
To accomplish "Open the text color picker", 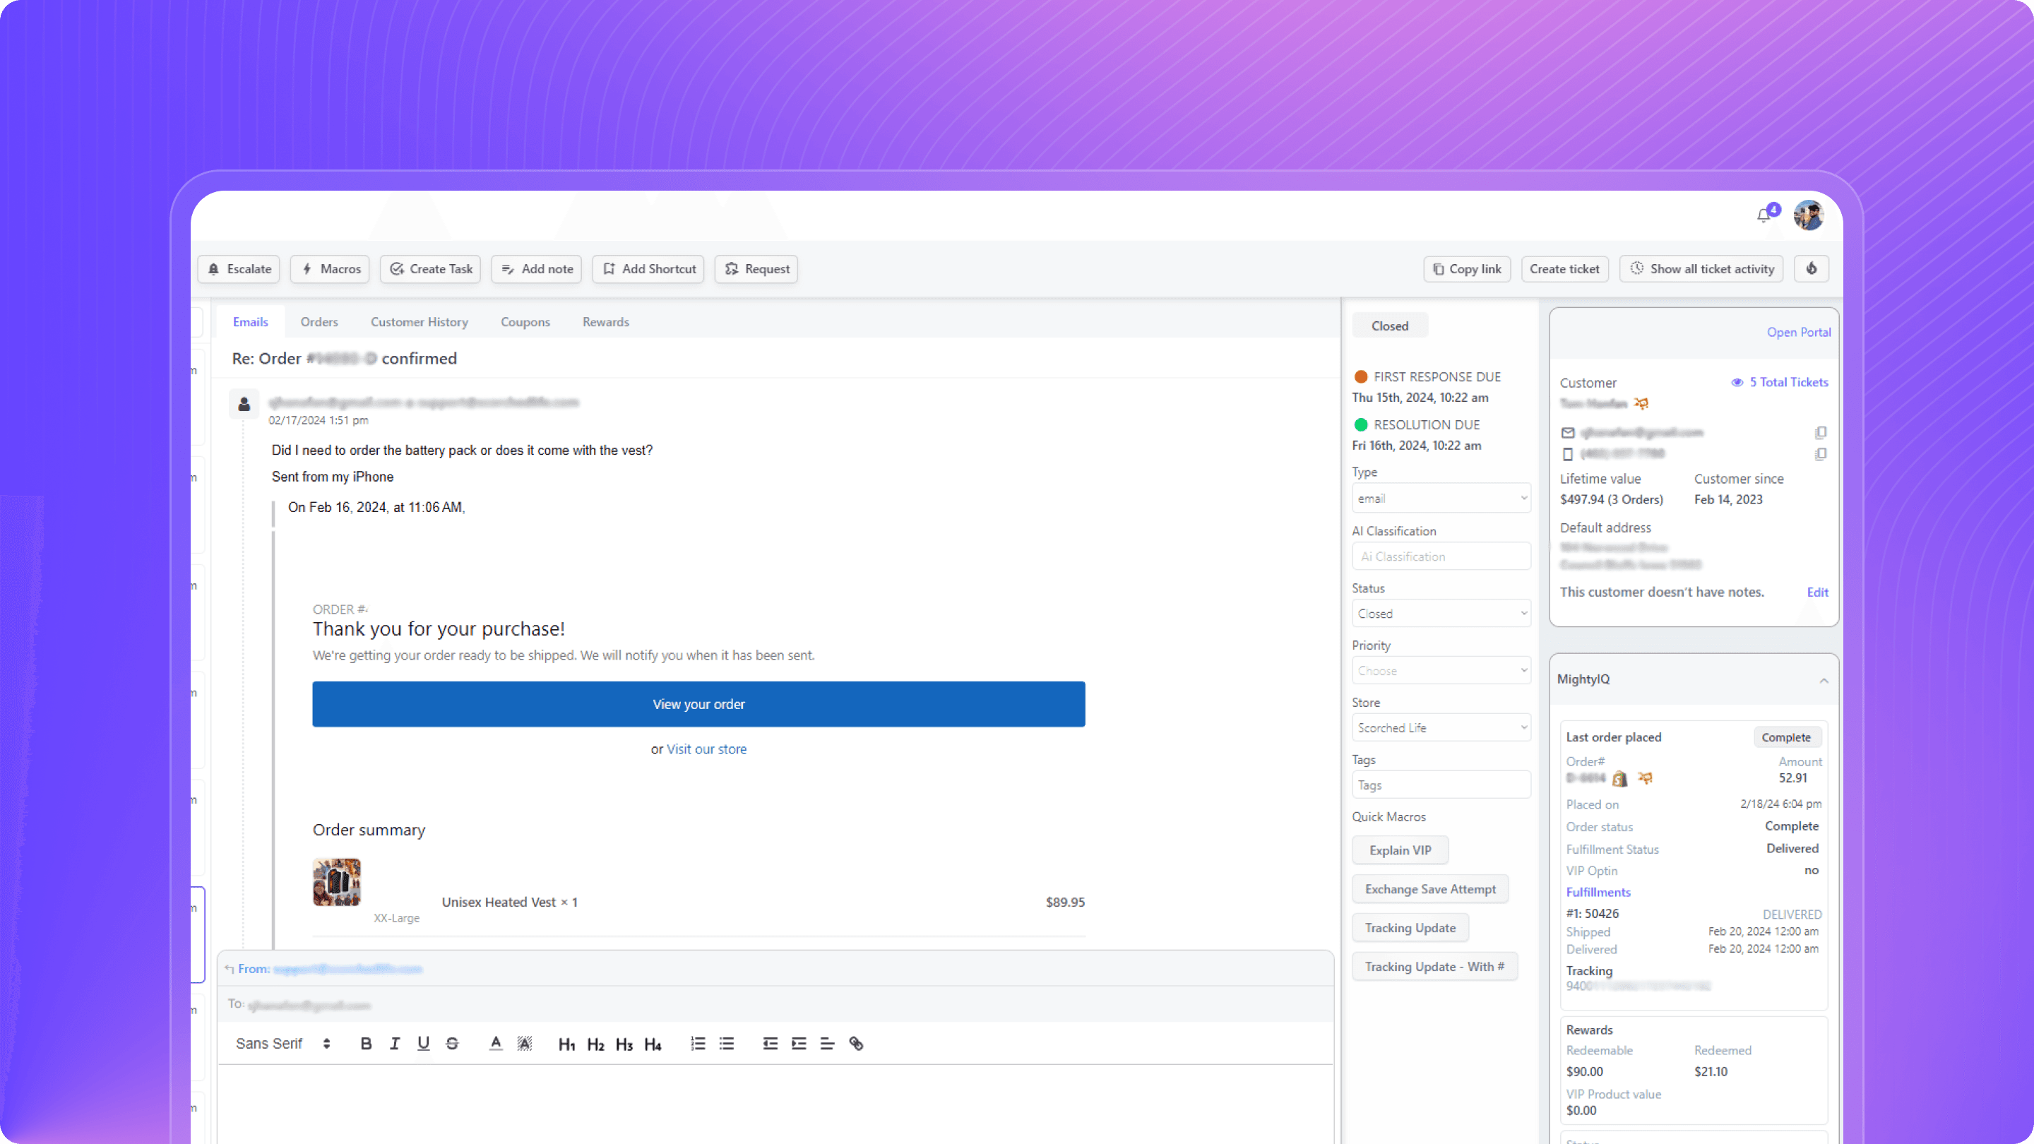I will click(x=496, y=1044).
